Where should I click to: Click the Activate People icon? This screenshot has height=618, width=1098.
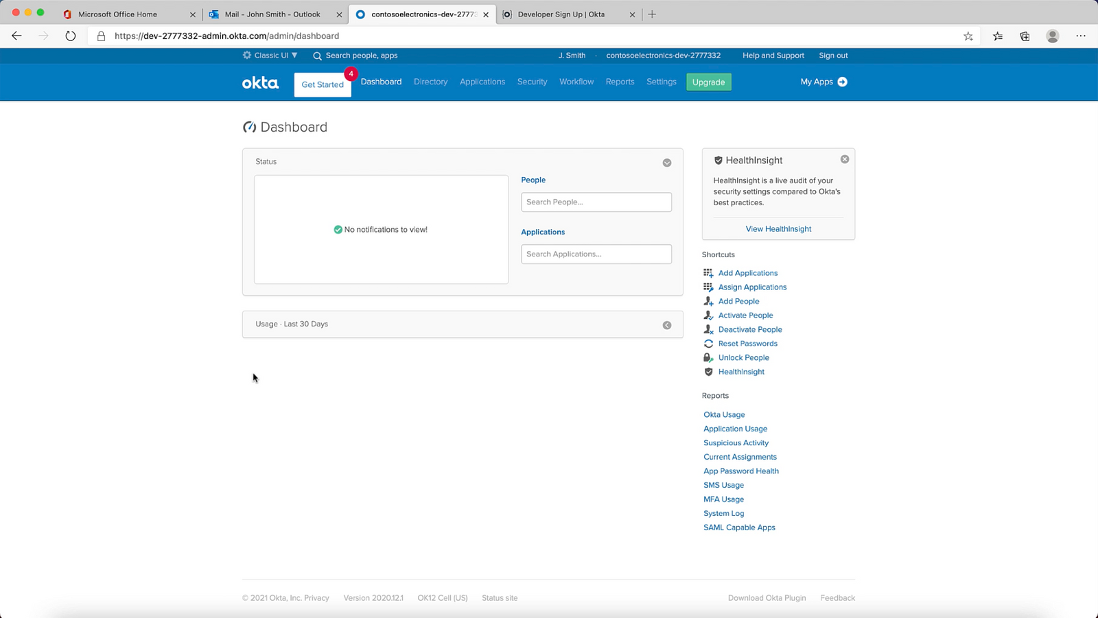coord(708,315)
